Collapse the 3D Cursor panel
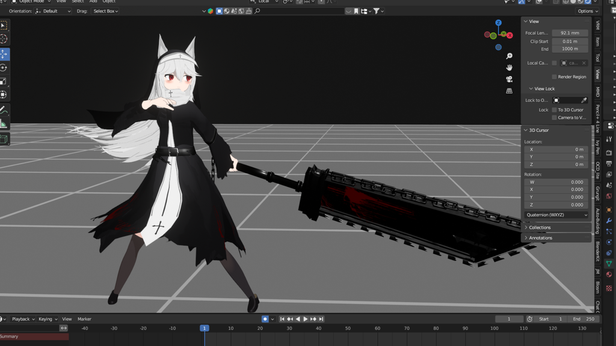The height and width of the screenshot is (346, 616). (x=526, y=130)
